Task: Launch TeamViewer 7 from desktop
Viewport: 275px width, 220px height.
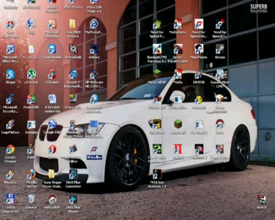Action: (52, 49)
